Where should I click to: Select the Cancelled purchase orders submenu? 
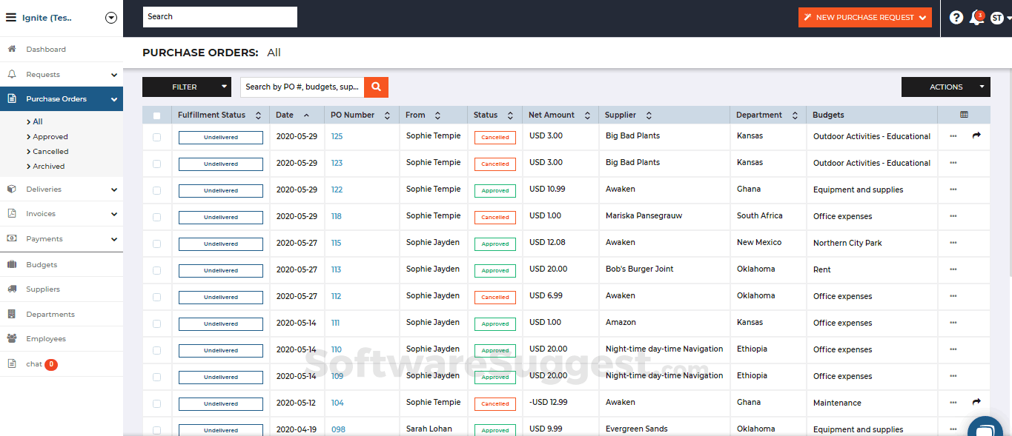click(x=50, y=152)
